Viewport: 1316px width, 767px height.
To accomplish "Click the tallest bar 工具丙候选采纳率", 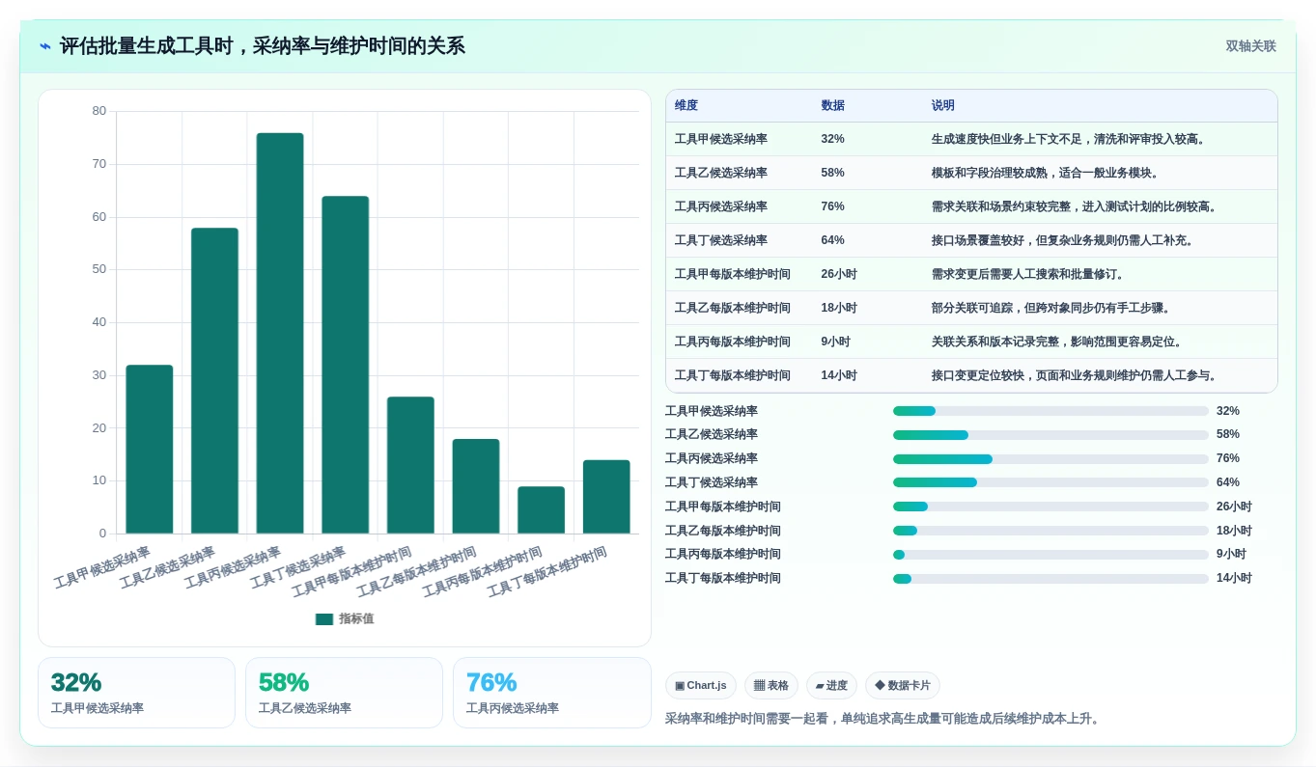I will coord(280,333).
